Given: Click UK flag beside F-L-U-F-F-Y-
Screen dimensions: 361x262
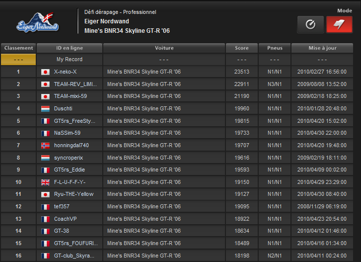Looking at the screenshot, I should click(x=45, y=182).
